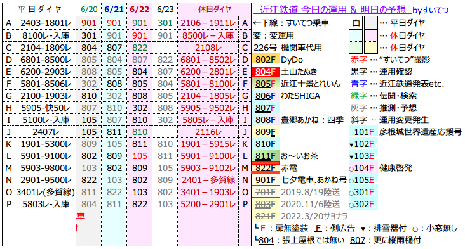Select the gray 平日ダイヤ legend swatch
The image size is (465, 249).
370,23
